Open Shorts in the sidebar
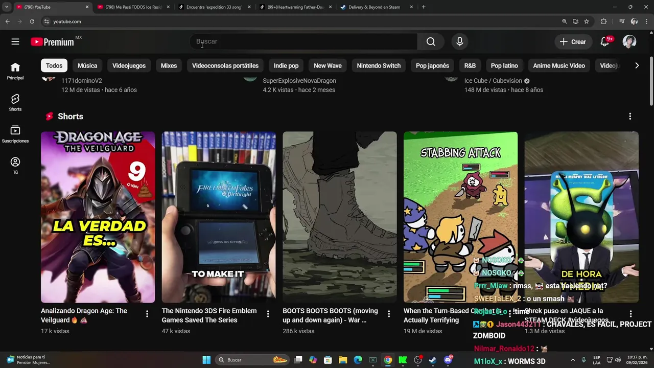Viewport: 654px width, 368px height. click(x=15, y=102)
